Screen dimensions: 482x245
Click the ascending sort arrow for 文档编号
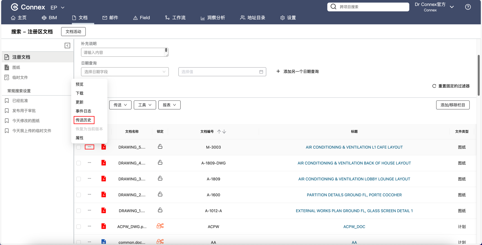pos(219,131)
